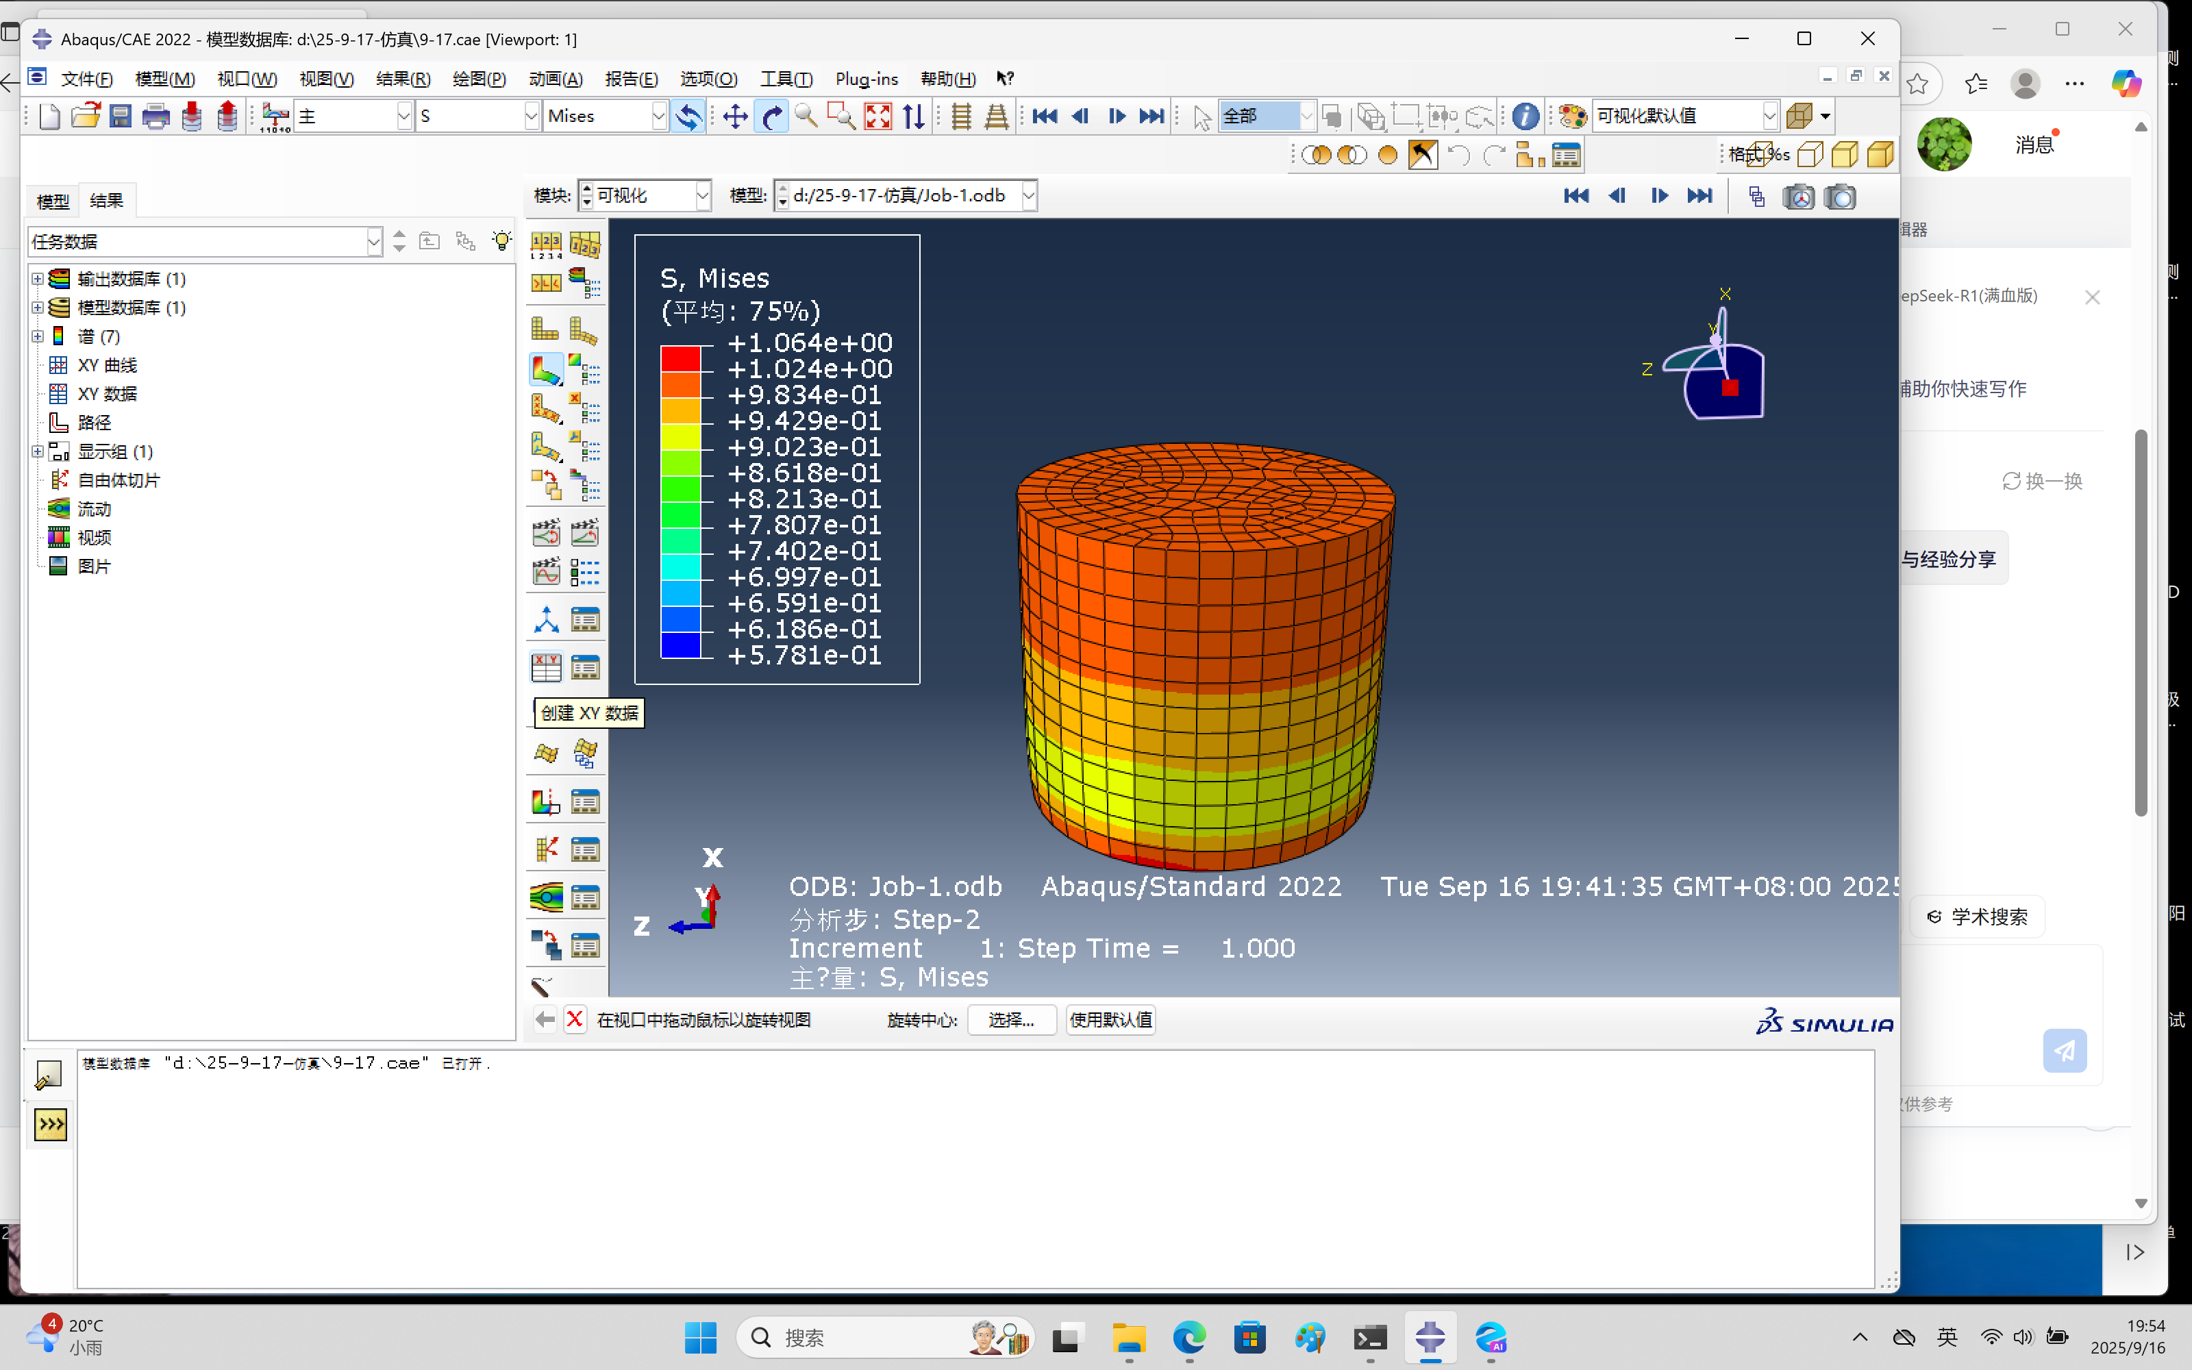This screenshot has width=2192, height=1370.
Task: Click the message area toggle icon
Action: click(48, 1075)
